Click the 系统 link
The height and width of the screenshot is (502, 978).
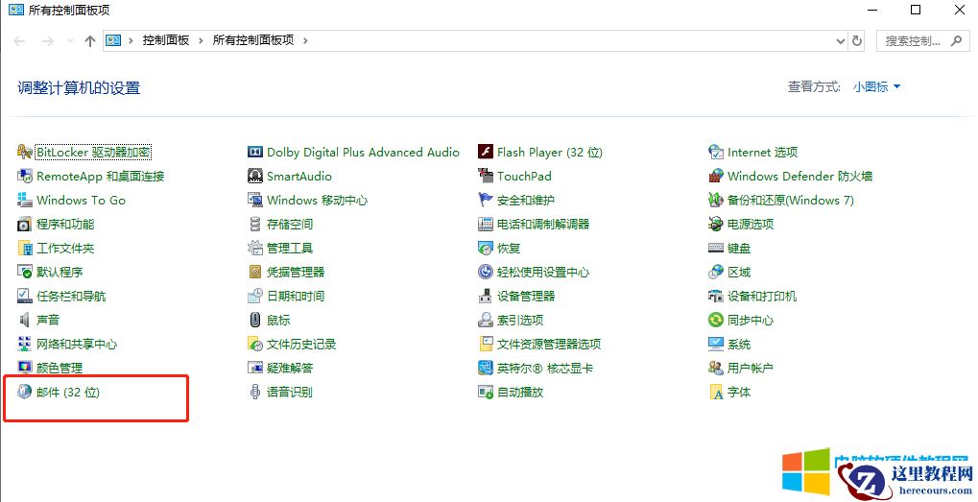tap(739, 345)
